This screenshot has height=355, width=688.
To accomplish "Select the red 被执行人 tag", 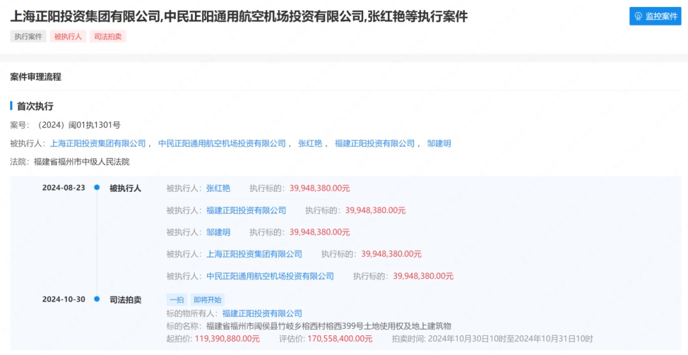I will [68, 36].
